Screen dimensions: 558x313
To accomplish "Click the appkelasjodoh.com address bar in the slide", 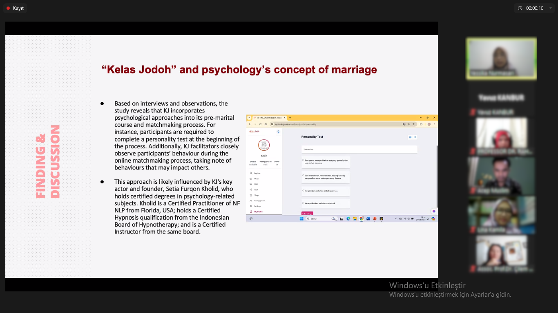I will coord(343,124).
